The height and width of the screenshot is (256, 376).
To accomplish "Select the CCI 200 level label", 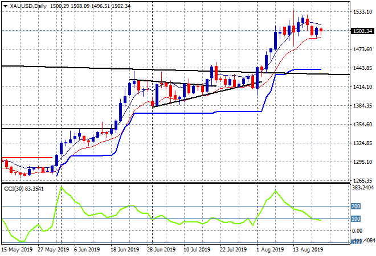I will pos(355,206).
